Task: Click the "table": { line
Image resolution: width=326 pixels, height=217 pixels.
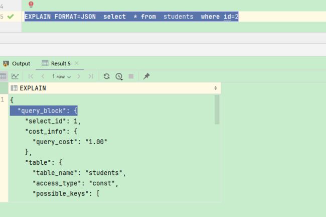Action: pyautogui.click(x=44, y=162)
